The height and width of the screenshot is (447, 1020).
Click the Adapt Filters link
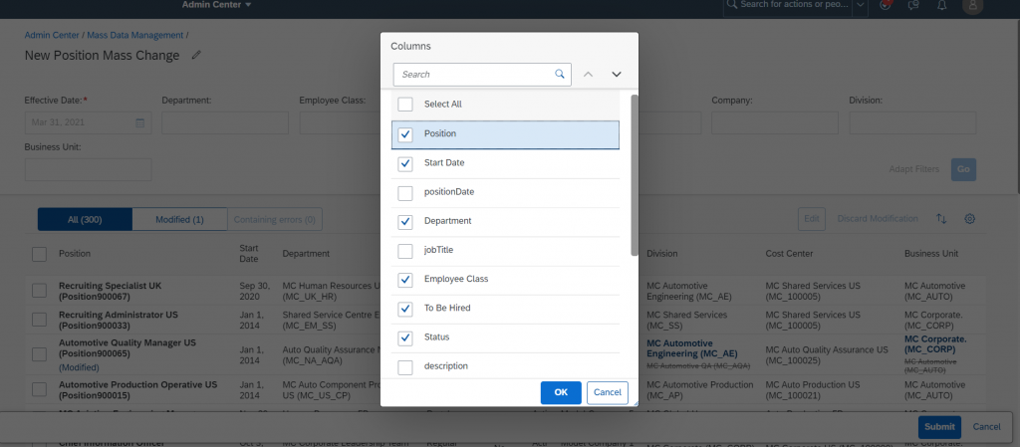(x=914, y=169)
